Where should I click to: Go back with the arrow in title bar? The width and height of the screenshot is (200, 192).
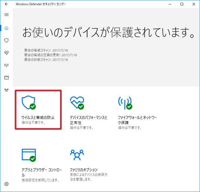click(x=6, y=4)
